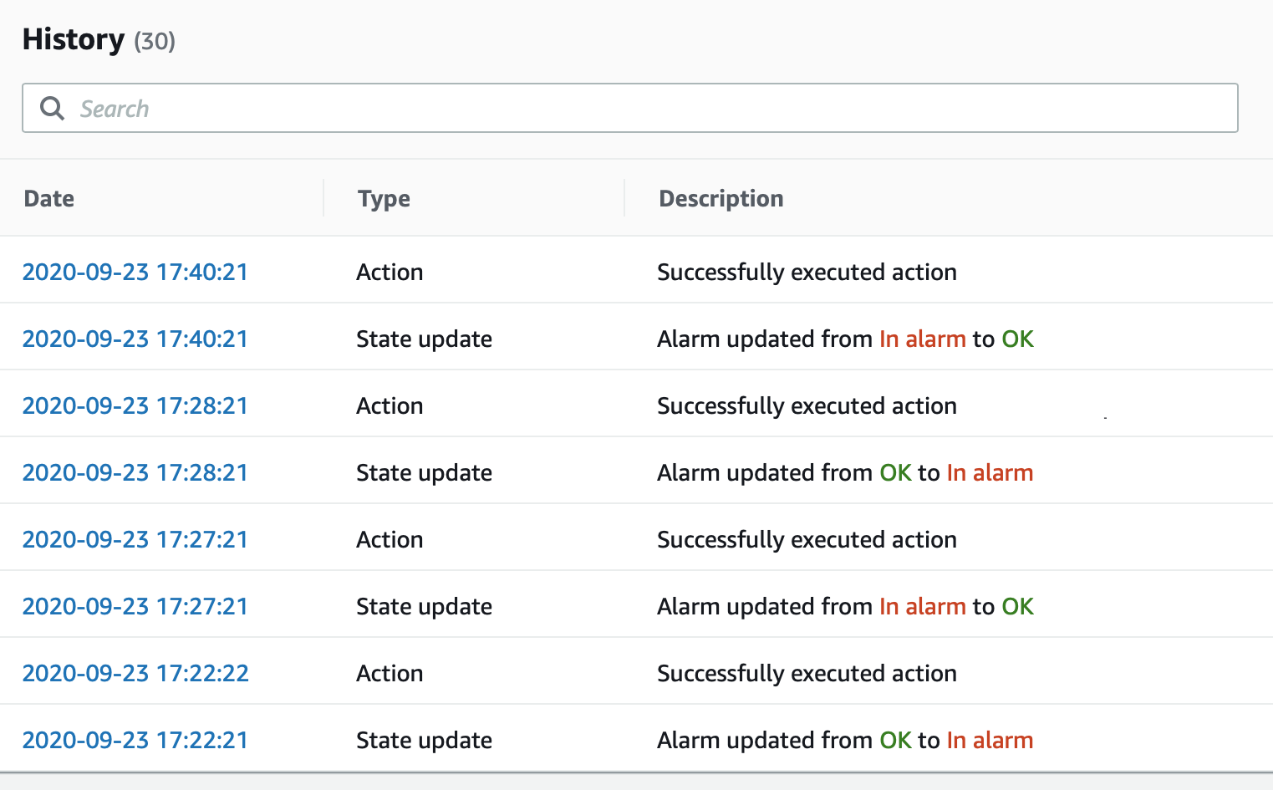
Task: Click the magnifier icon in search bar
Action: [x=52, y=109]
